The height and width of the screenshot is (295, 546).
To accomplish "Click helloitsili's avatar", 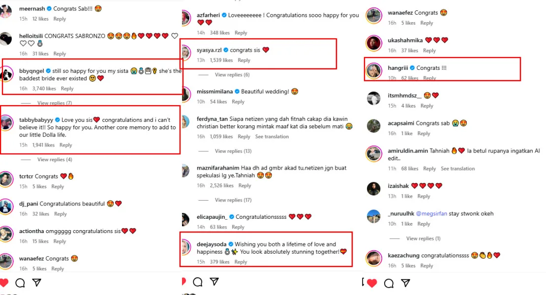I will click(6, 39).
